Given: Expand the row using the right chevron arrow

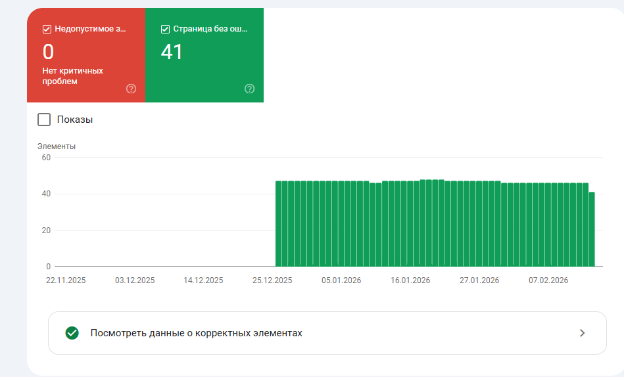Looking at the screenshot, I should point(582,333).
